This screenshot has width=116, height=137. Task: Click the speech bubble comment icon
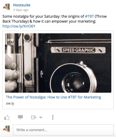[20, 117]
